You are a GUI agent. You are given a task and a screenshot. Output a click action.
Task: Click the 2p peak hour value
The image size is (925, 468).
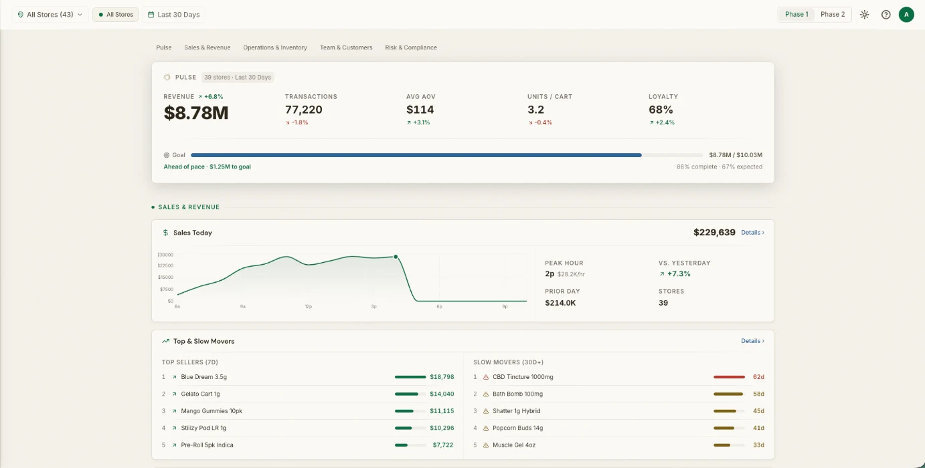(550, 274)
